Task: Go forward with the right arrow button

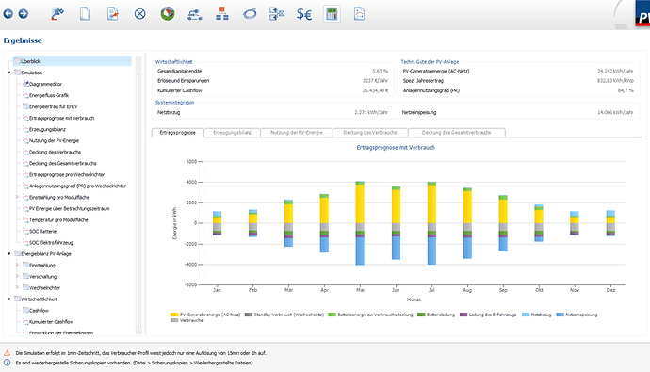Action: 24,14
